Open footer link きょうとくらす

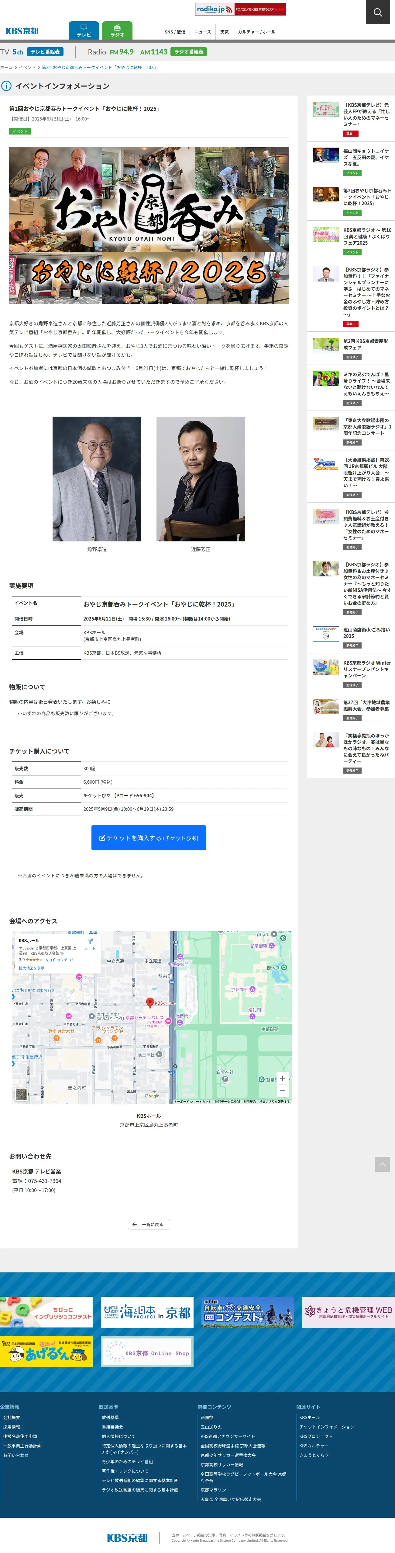coord(314,1455)
